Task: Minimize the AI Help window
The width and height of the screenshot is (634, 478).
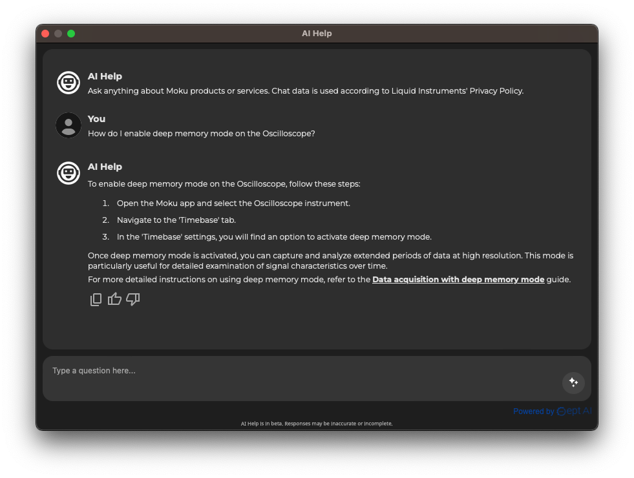Action: point(58,34)
